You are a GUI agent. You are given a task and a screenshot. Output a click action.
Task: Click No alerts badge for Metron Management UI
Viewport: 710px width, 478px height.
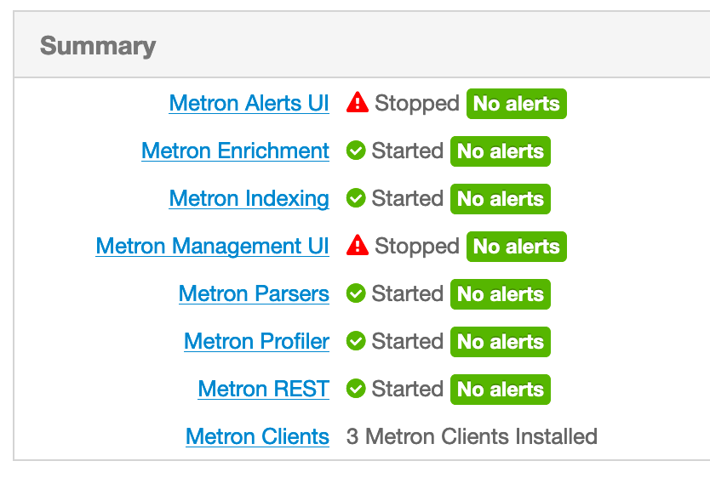click(x=516, y=247)
